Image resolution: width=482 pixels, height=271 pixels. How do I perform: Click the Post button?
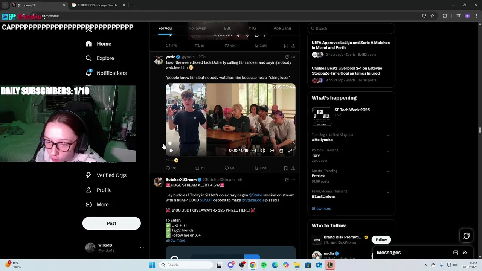tap(111, 223)
